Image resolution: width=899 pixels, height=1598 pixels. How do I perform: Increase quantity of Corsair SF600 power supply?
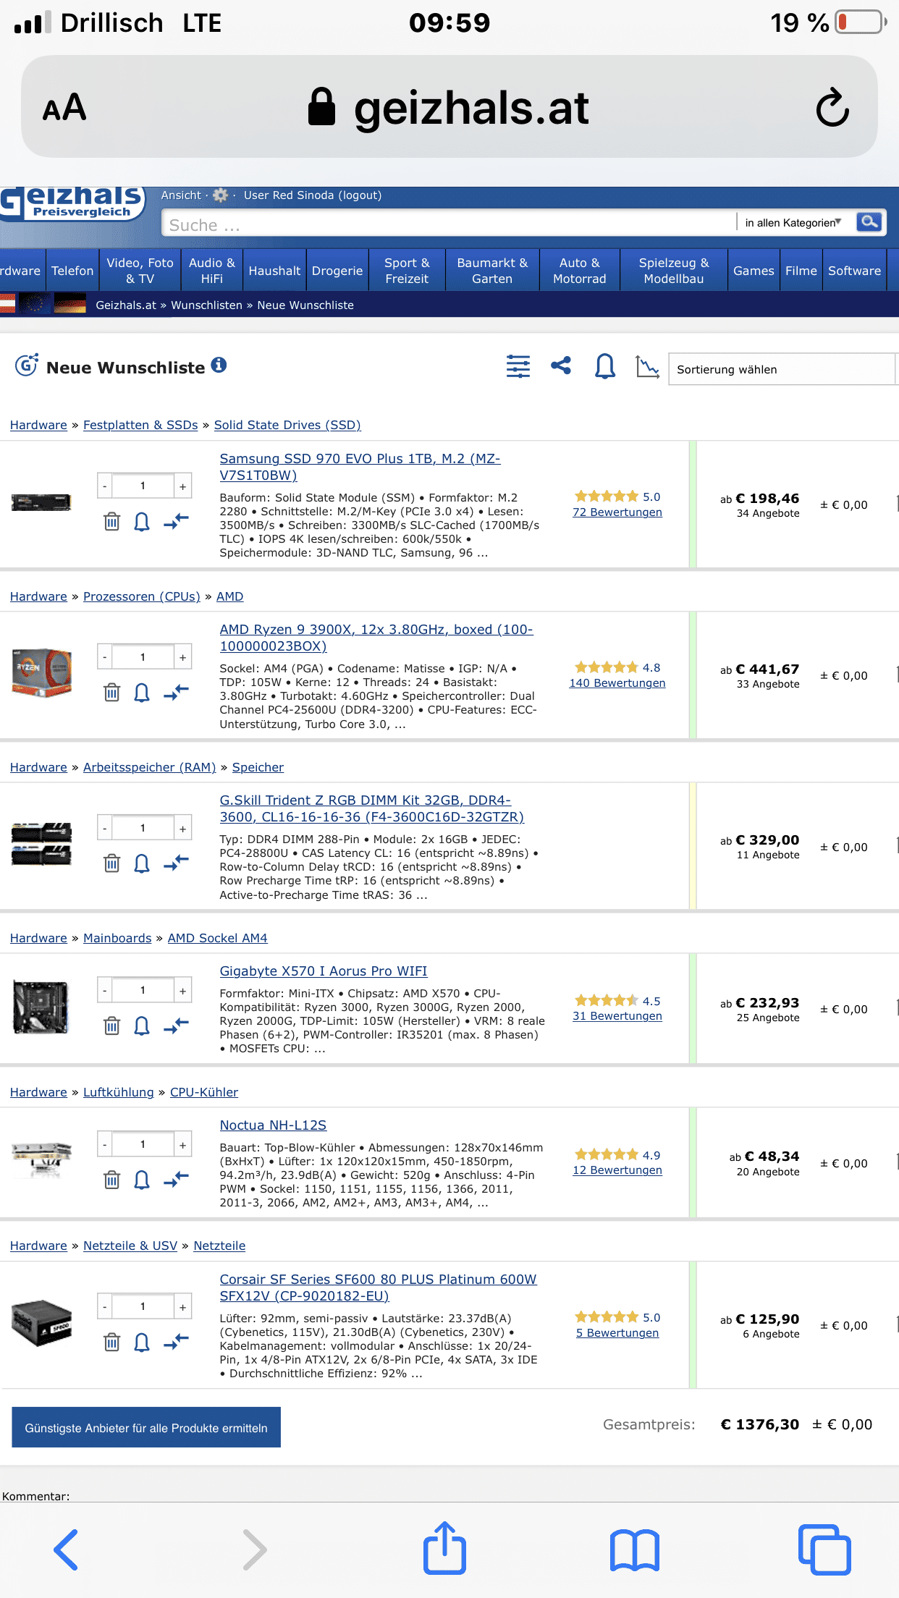183,1307
